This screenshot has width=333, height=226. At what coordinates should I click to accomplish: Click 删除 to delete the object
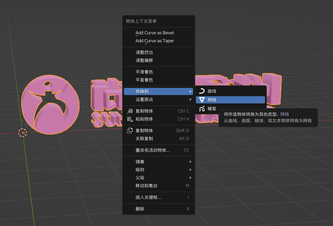140,209
